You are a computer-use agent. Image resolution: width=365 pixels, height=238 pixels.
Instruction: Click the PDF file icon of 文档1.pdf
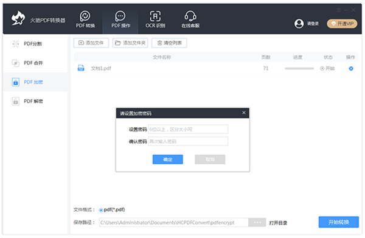coord(81,68)
